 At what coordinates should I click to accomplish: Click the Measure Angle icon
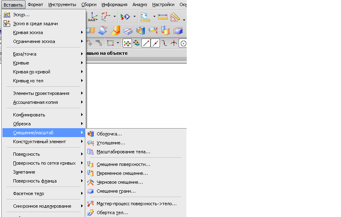(x=175, y=17)
